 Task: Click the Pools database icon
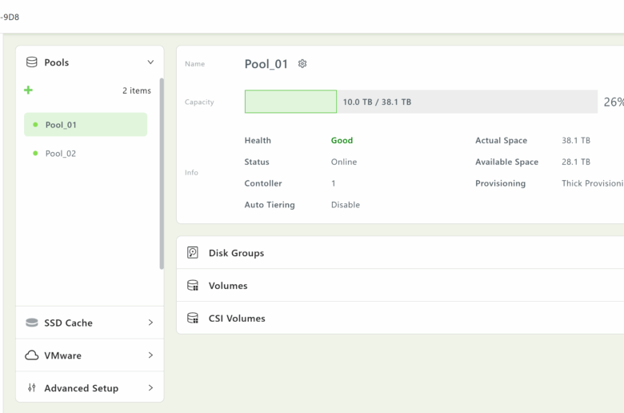tap(32, 62)
